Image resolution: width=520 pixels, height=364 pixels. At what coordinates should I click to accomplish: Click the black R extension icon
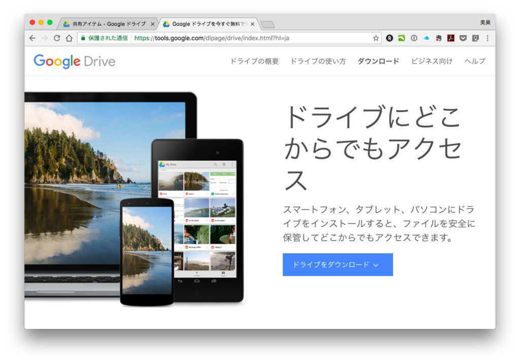click(x=389, y=38)
